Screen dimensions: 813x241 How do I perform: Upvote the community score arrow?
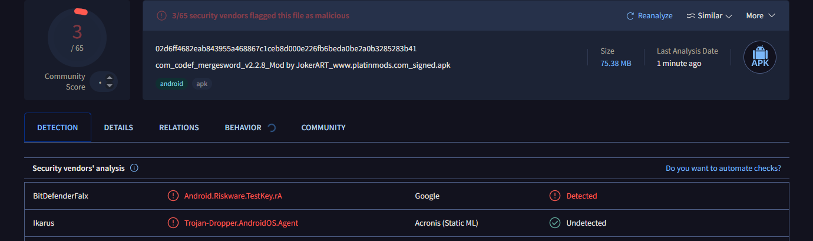pos(110,77)
